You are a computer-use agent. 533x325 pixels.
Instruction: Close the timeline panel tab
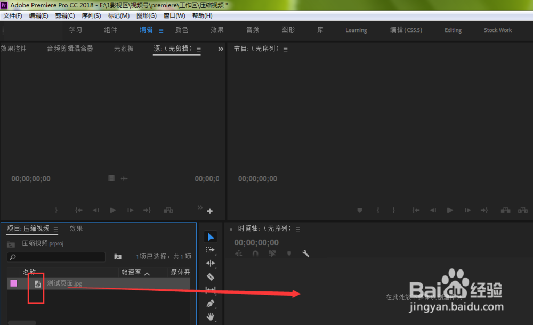coord(231,229)
